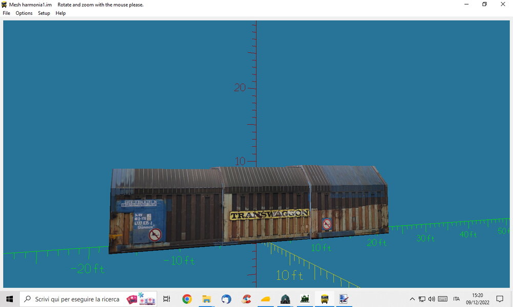The image size is (513, 307).
Task: Switch ITA input language indicator
Action: (x=457, y=299)
